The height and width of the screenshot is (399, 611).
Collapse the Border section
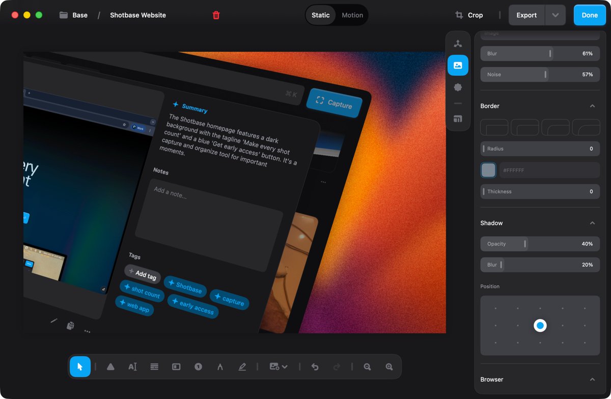pyautogui.click(x=592, y=106)
